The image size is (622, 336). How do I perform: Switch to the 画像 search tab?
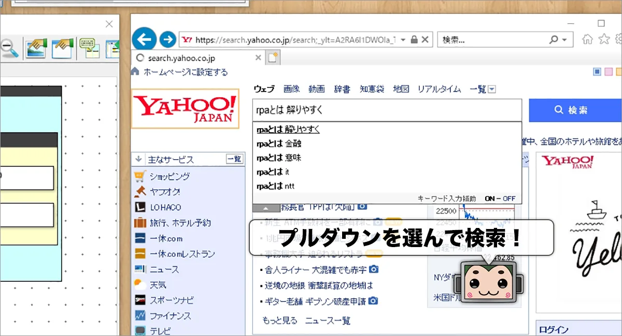292,89
